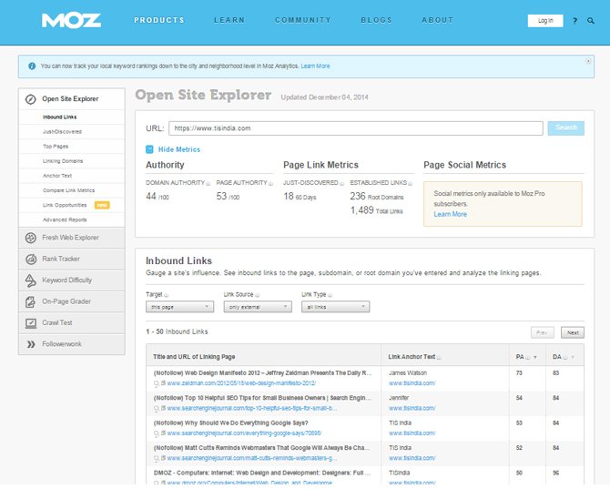Click the Open Site Explorer compass icon

(30, 99)
